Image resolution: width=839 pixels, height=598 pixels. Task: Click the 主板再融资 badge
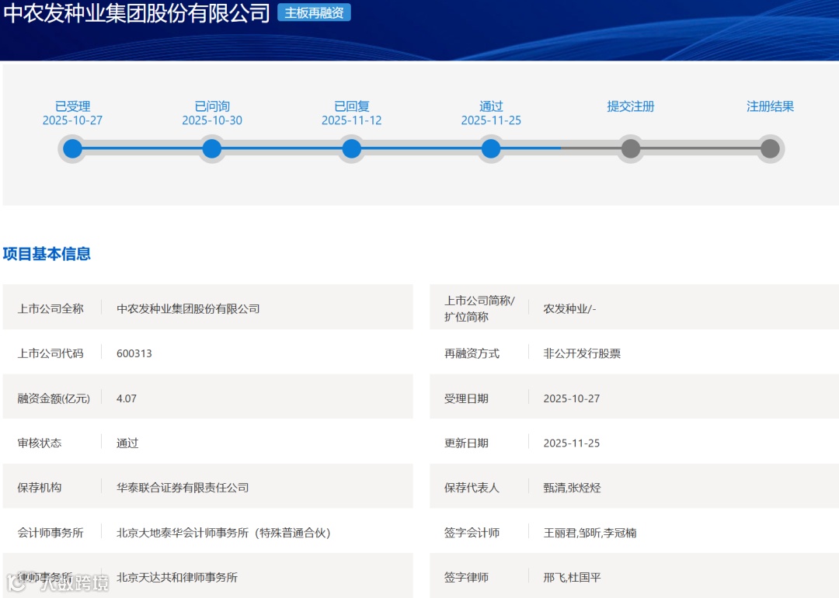tap(314, 13)
